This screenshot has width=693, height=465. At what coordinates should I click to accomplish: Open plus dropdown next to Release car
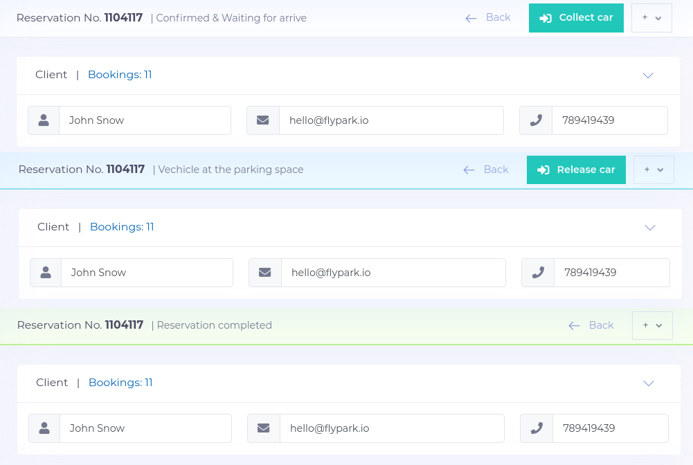654,170
